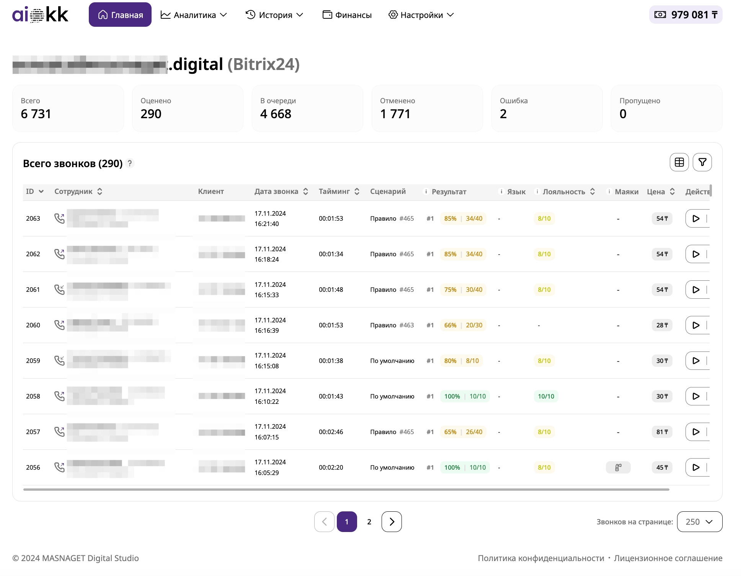This screenshot has width=741, height=576.
Task: Open the table columns layout icon
Action: (679, 162)
